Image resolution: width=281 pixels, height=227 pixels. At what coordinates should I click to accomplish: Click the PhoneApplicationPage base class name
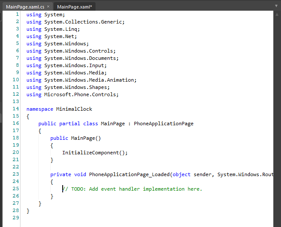click(163, 124)
